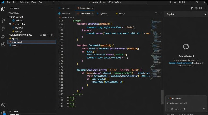
Task: Toggle the primary side bar layout button
Action: pos(171,2)
